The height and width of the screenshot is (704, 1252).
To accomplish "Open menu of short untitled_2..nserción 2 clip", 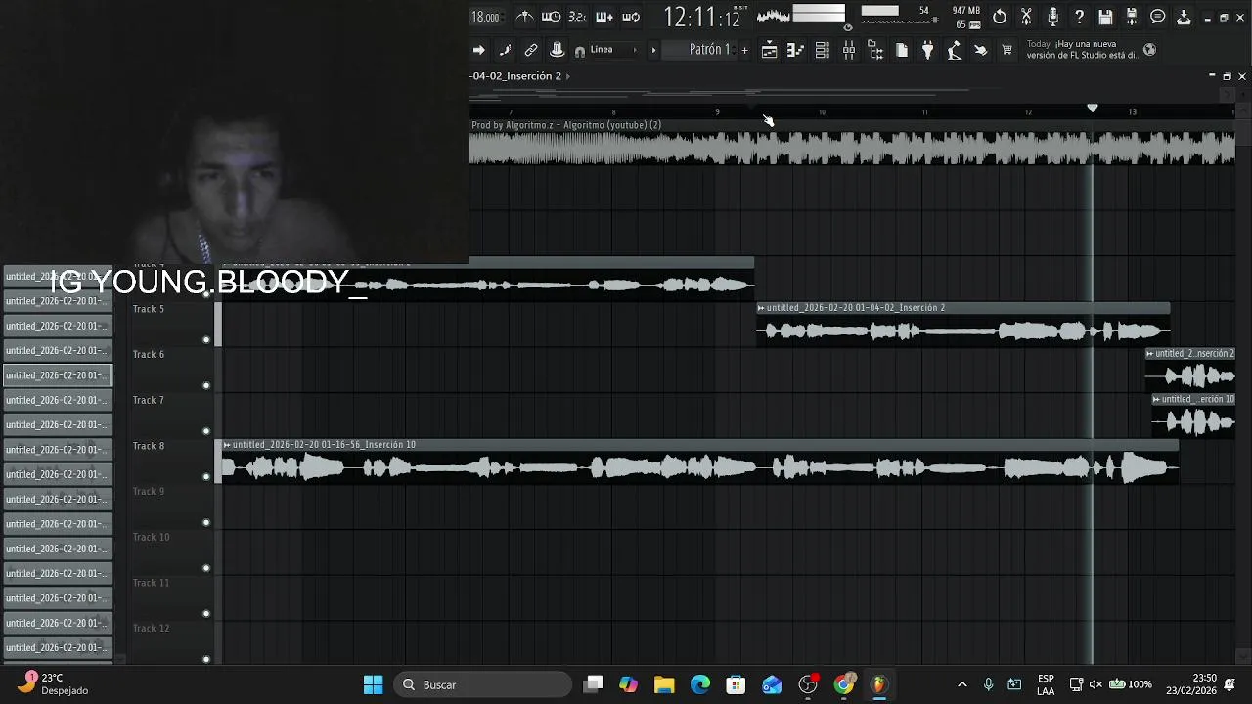I will (1150, 354).
